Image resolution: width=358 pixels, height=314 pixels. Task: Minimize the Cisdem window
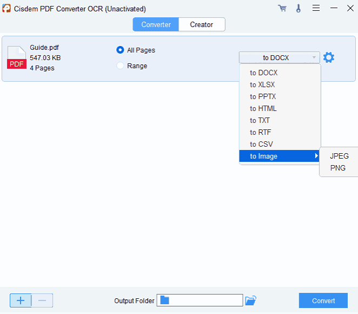(x=334, y=8)
